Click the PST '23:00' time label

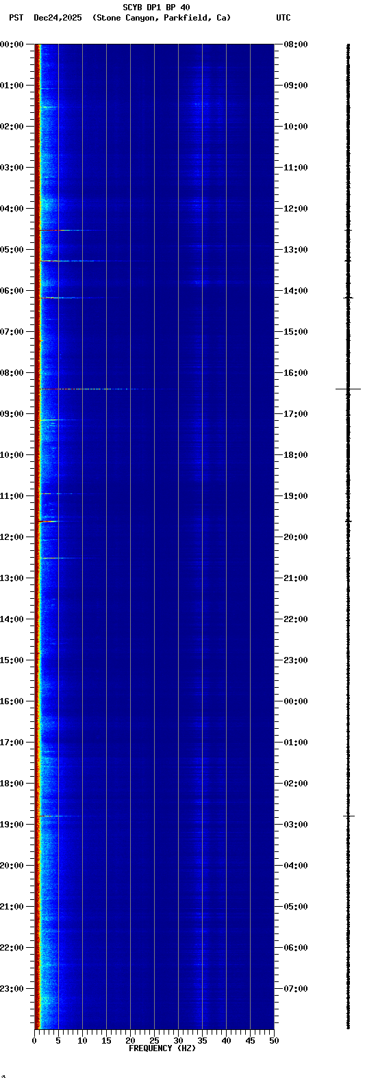(12, 989)
